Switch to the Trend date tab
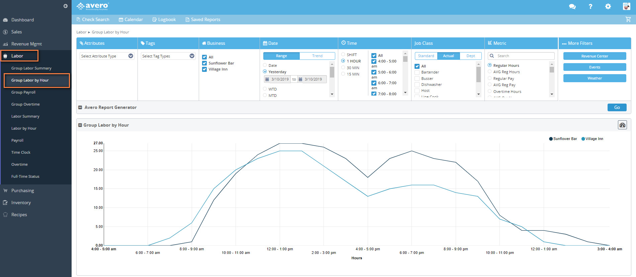 [x=317, y=56]
